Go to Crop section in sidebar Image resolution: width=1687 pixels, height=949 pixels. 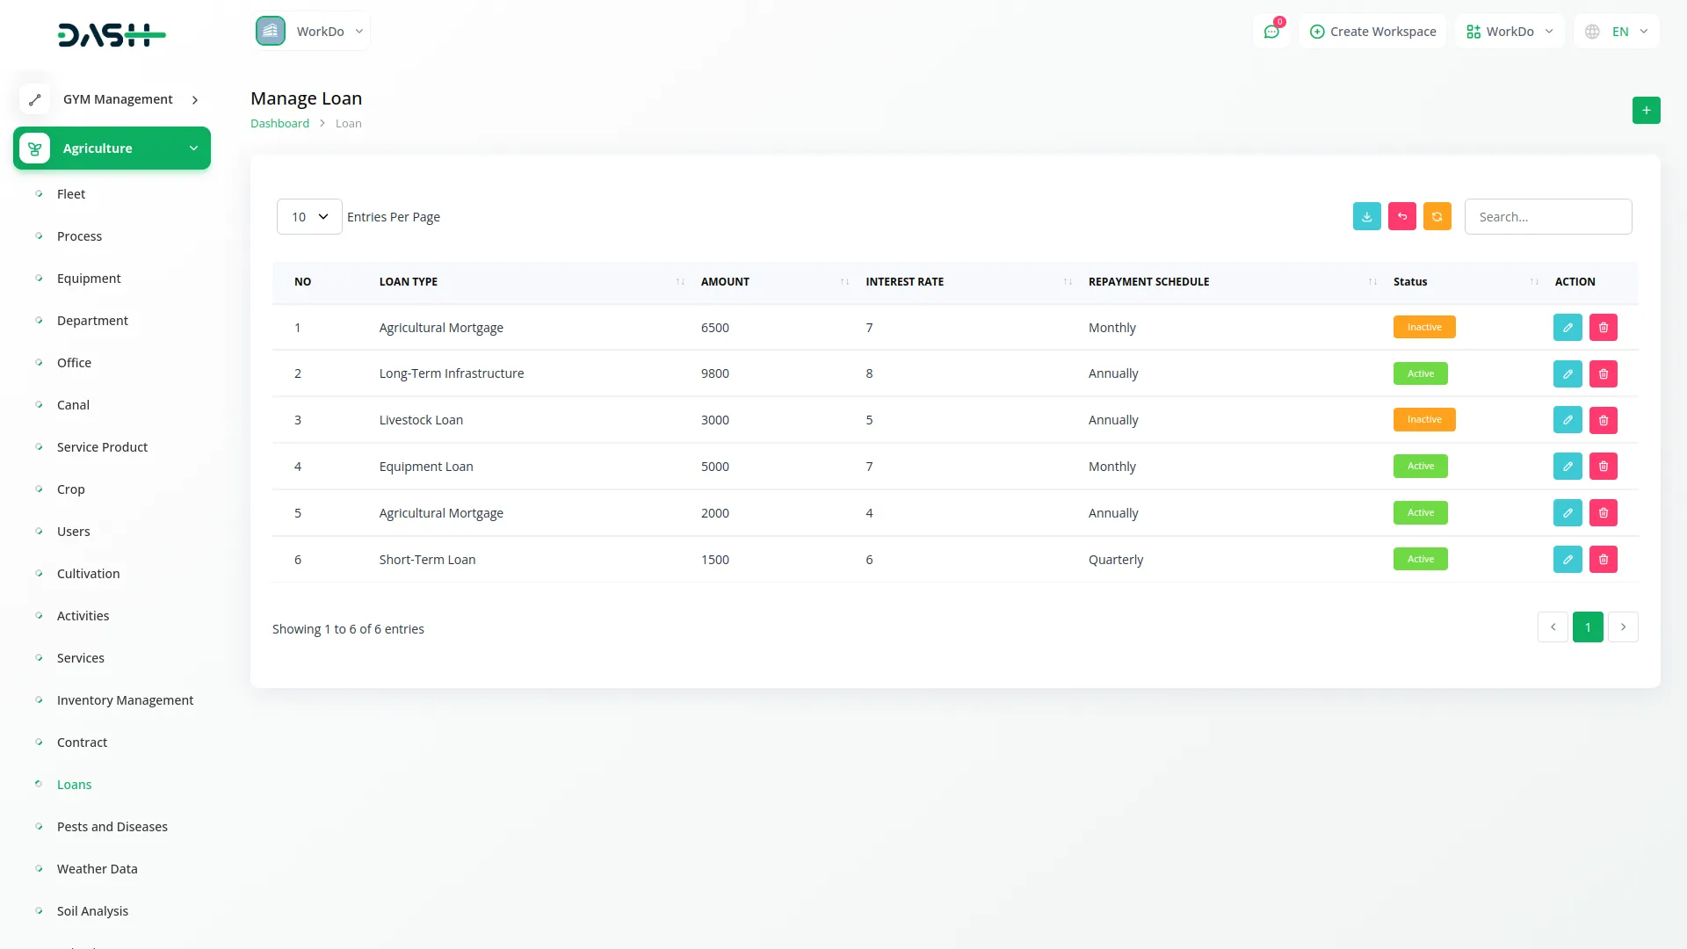click(x=71, y=489)
